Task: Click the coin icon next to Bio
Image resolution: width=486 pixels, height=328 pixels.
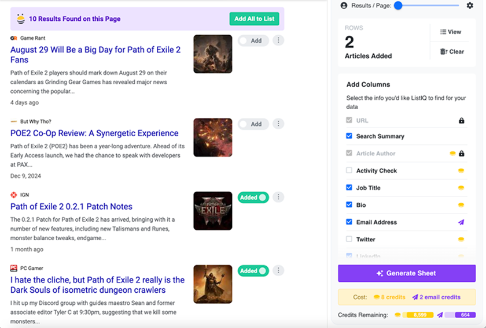Action: 461,205
